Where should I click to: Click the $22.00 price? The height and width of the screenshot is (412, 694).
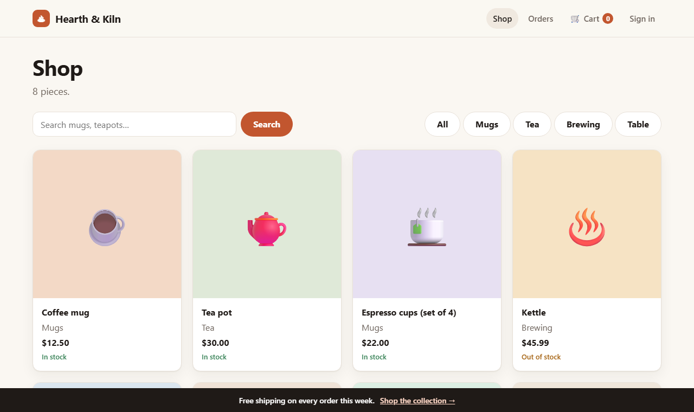click(x=375, y=343)
